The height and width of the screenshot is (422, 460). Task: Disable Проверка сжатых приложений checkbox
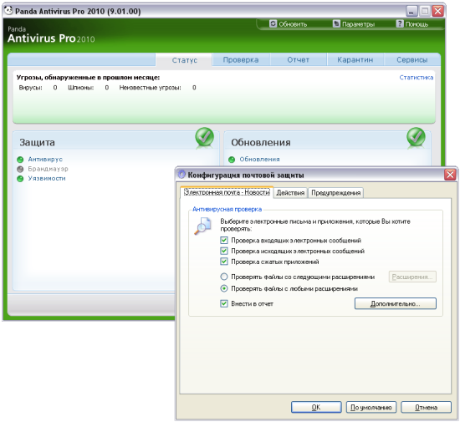(x=224, y=262)
